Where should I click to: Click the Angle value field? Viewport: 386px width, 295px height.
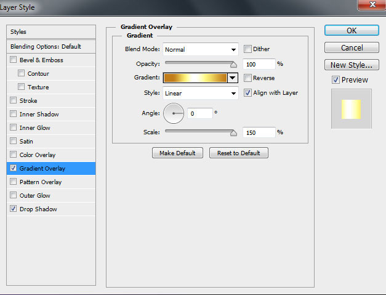[x=200, y=113]
